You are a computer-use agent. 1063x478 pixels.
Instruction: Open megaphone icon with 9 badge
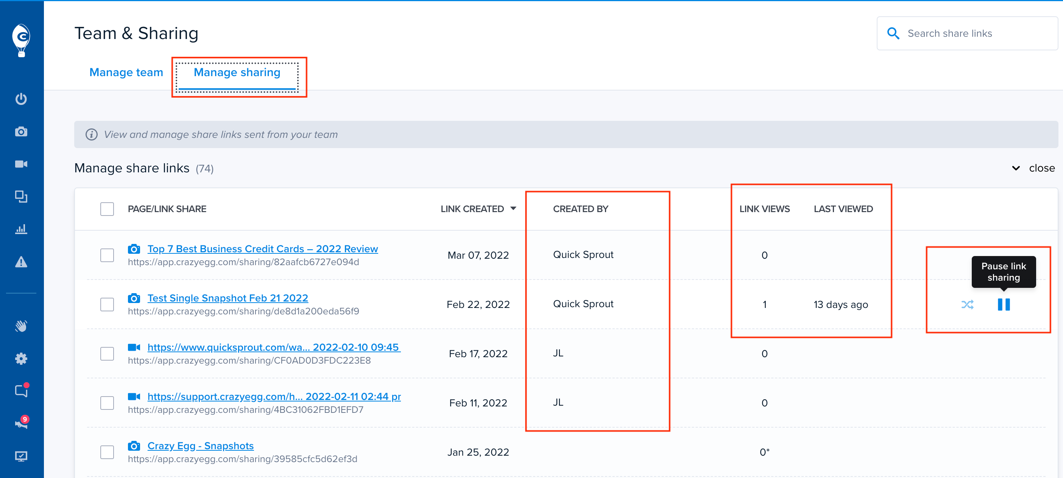21,423
